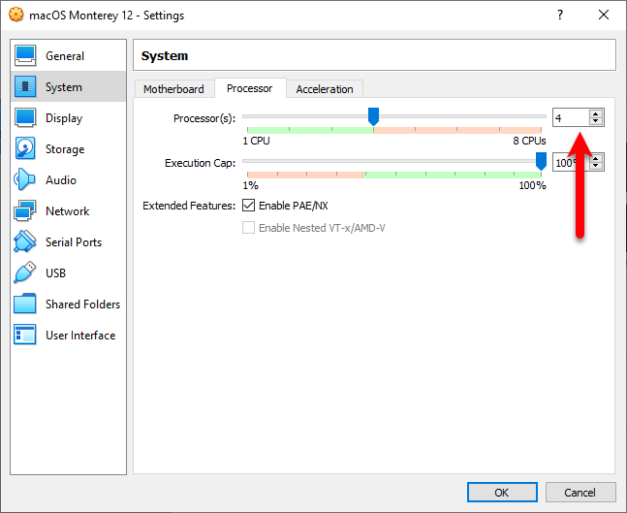Select General category label

coord(65,56)
